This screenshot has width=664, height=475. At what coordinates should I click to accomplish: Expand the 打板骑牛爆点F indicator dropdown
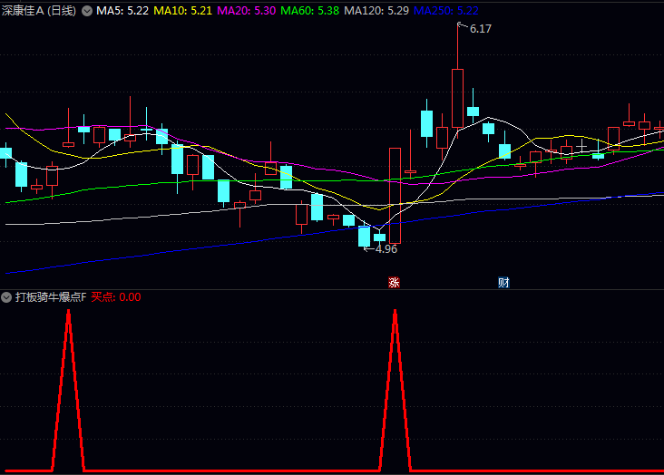(6, 297)
